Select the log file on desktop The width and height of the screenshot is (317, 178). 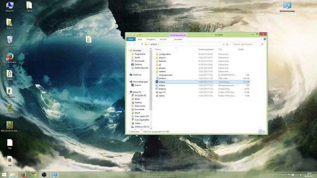pyautogui.click(x=10, y=144)
